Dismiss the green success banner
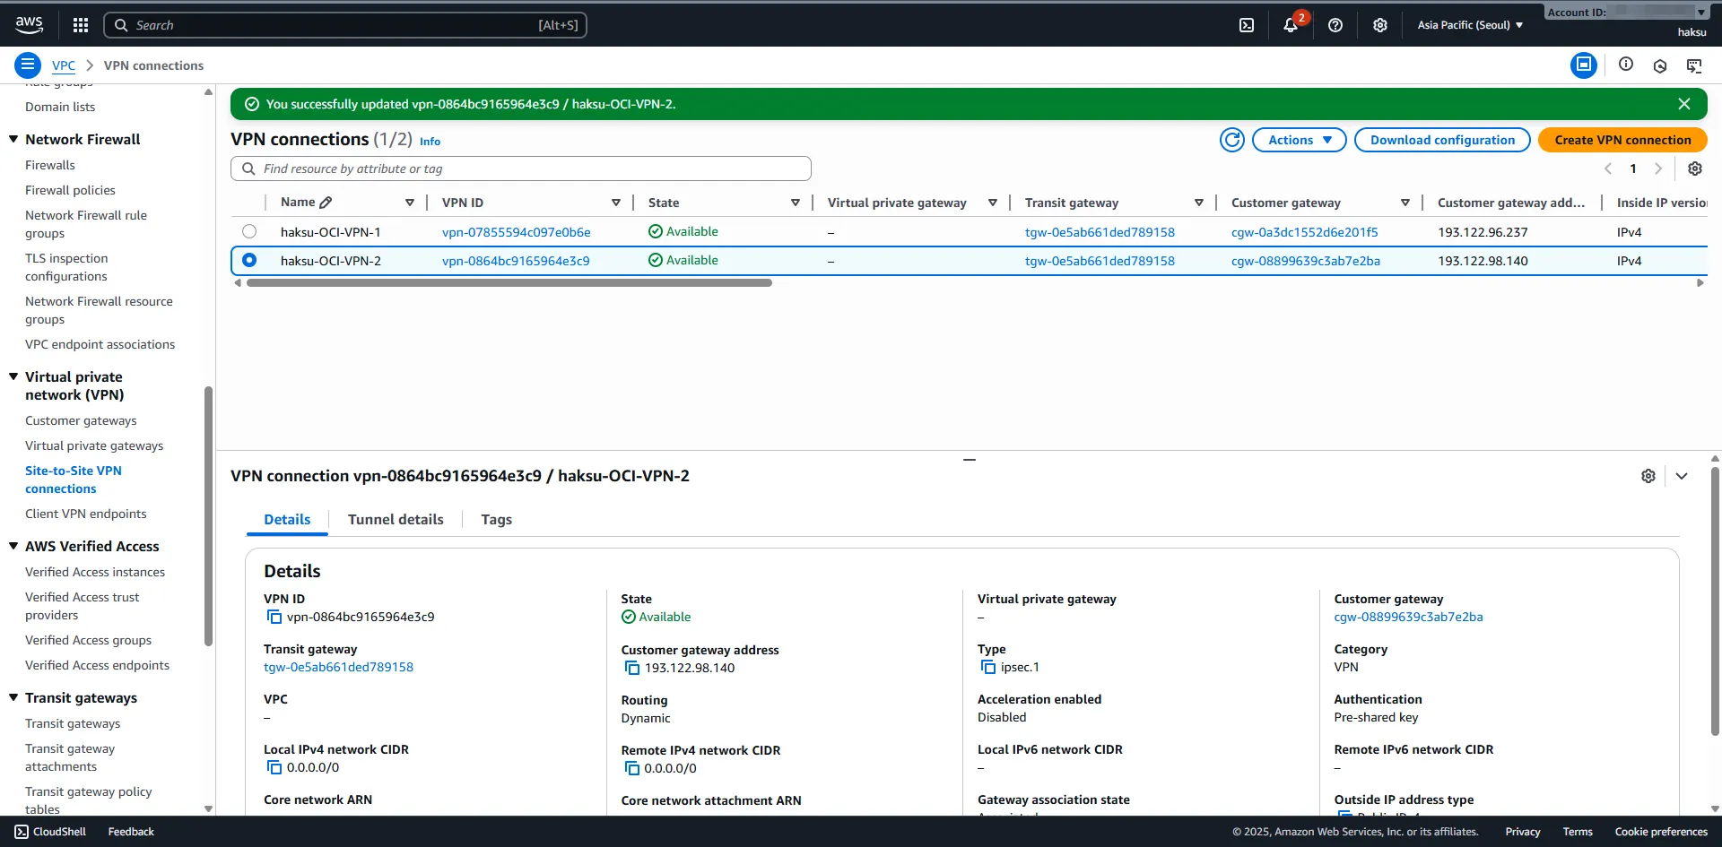Screen dimensions: 1722x847 (x=1684, y=104)
